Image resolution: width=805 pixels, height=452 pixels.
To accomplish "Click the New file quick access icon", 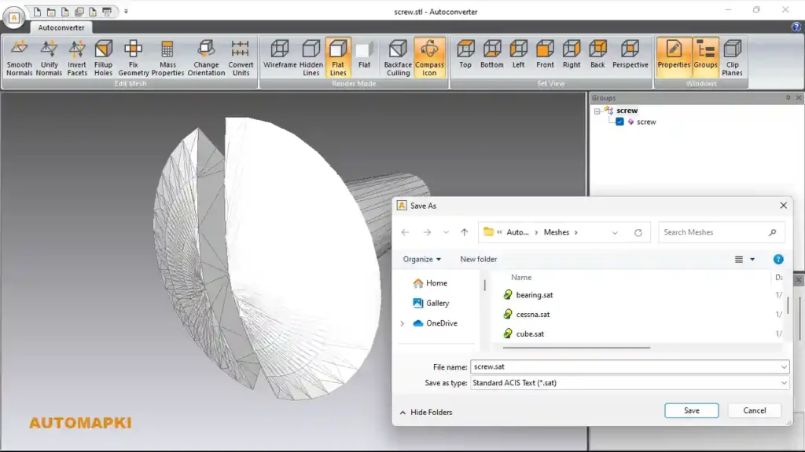I will [37, 11].
